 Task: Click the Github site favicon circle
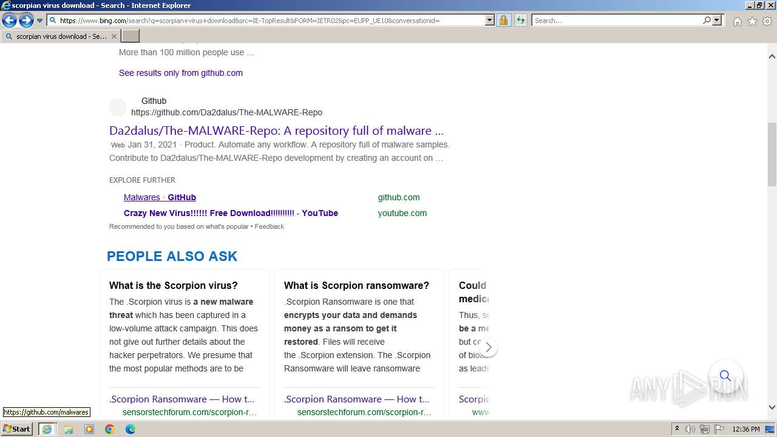point(118,107)
